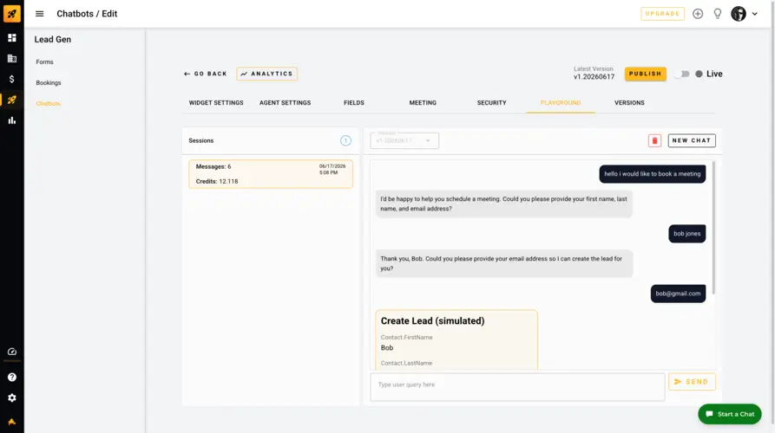Click the 'bob@gmail.com' message bubble
Image resolution: width=775 pixels, height=433 pixels.
pos(678,294)
